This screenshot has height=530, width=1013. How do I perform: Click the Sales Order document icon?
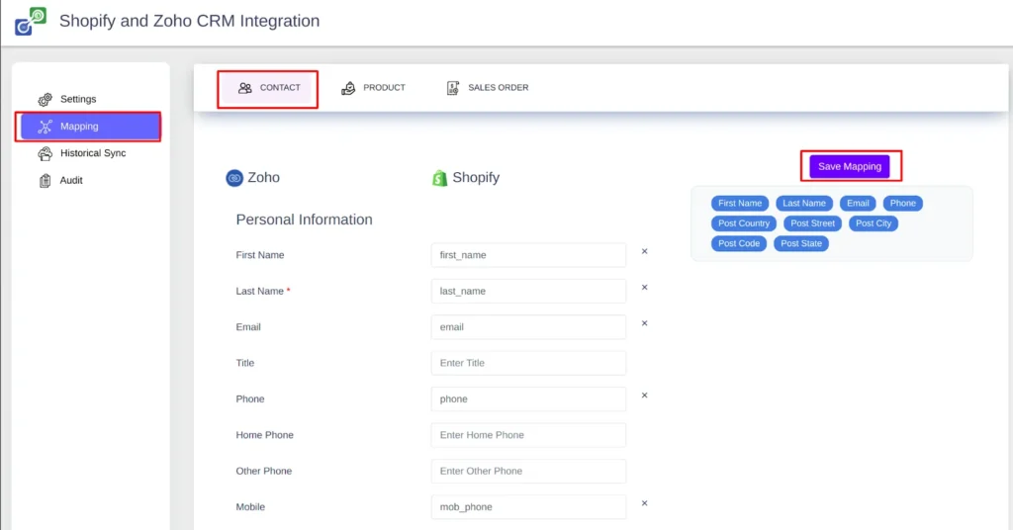pos(453,88)
